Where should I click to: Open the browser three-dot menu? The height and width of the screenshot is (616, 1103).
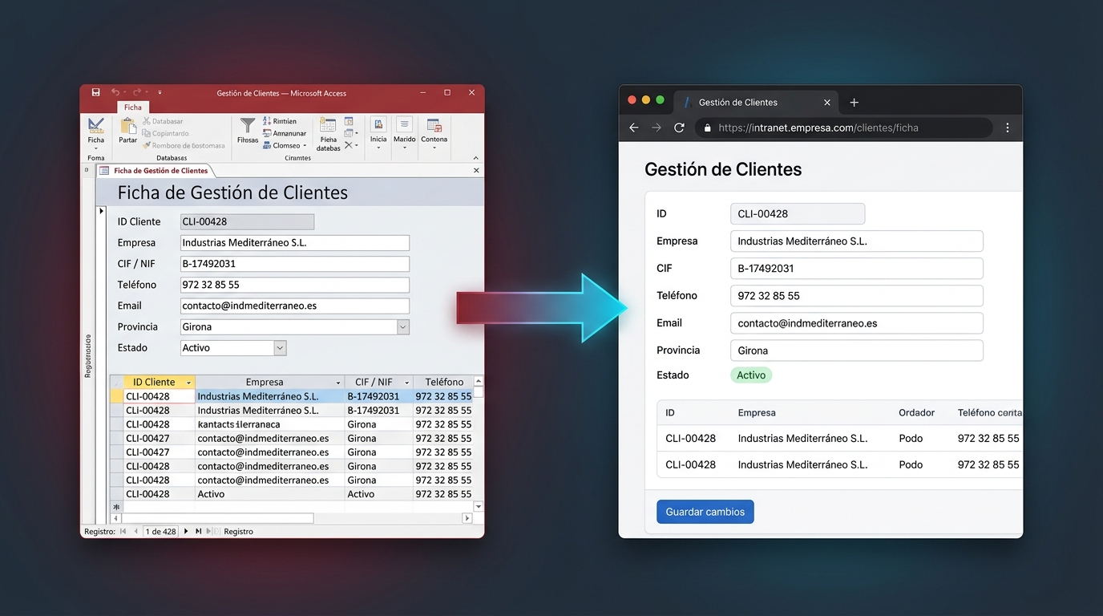(1008, 128)
